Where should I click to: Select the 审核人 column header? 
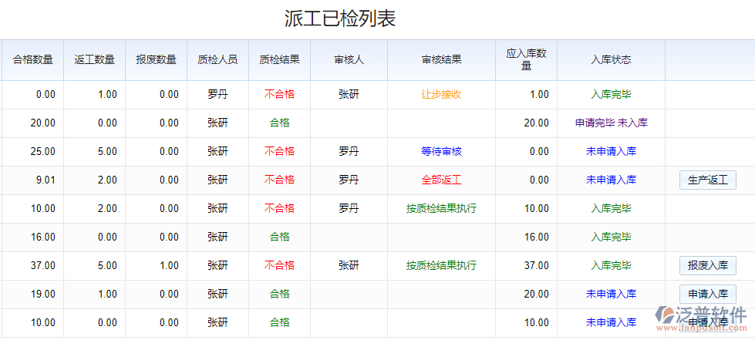point(349,59)
